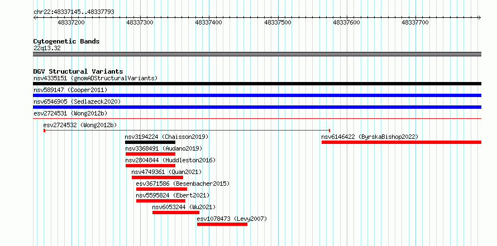This screenshot has height=246, width=497.
Task: Click ruler position 48337600
Action: coord(346,22)
